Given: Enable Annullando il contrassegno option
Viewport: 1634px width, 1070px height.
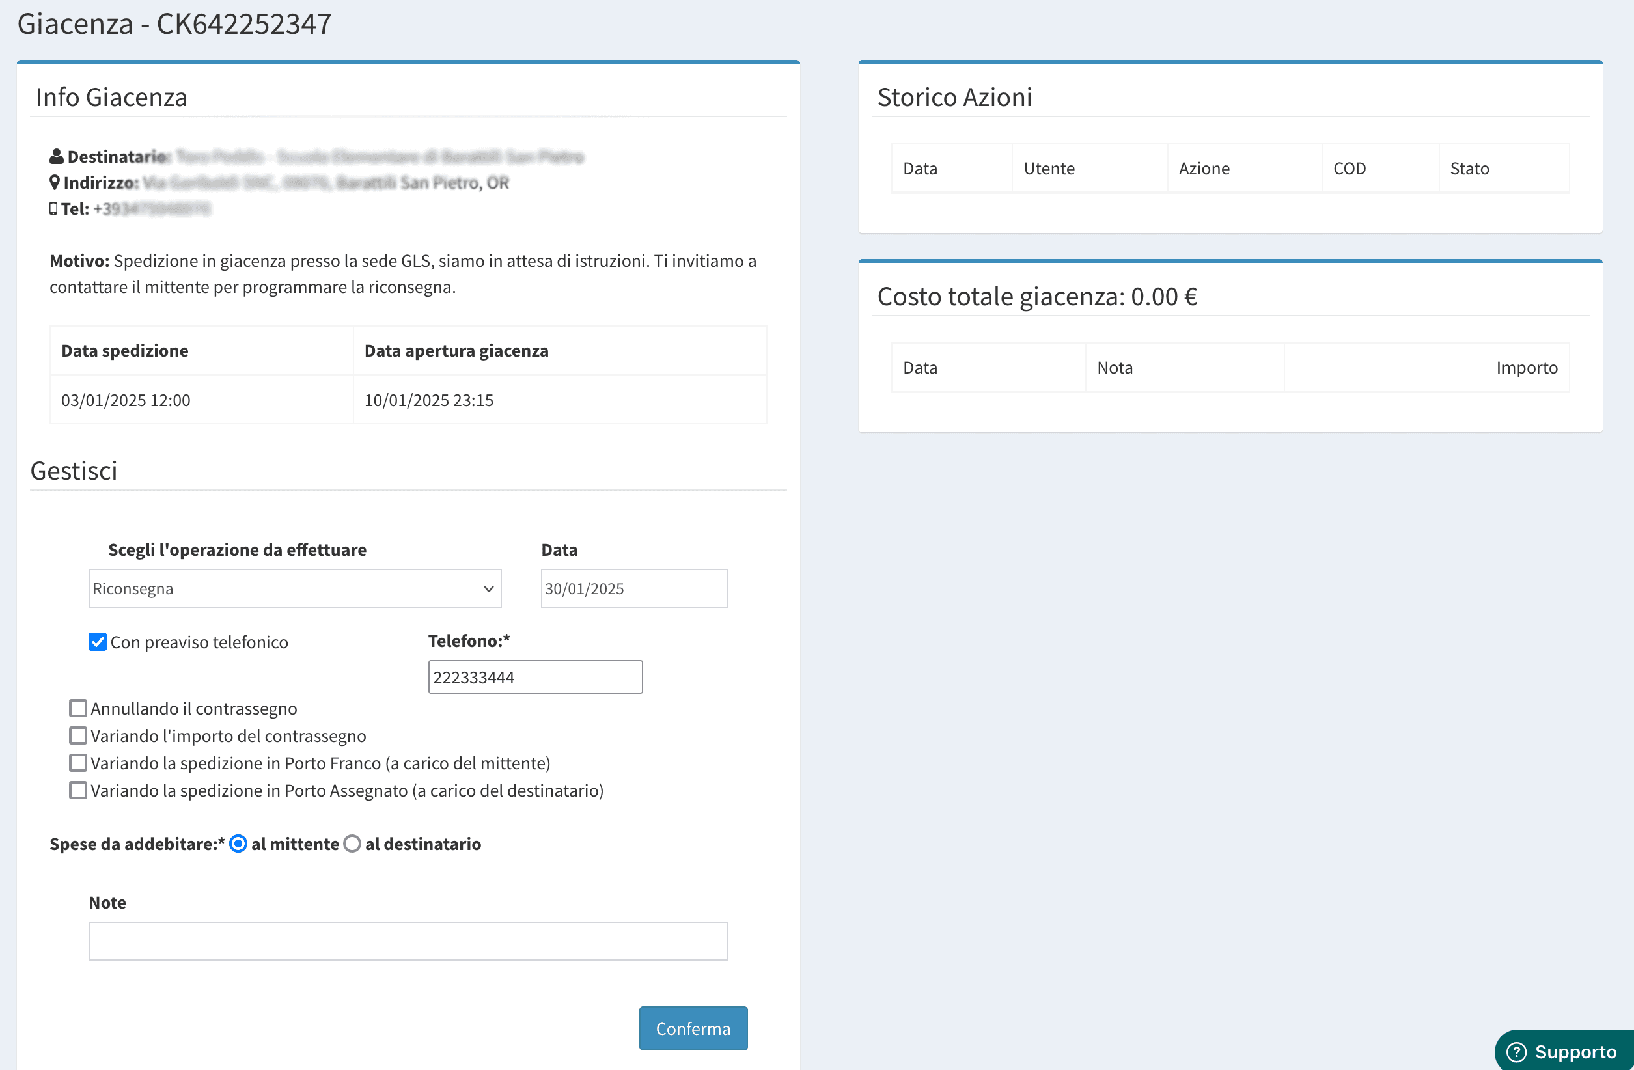Looking at the screenshot, I should point(78,707).
